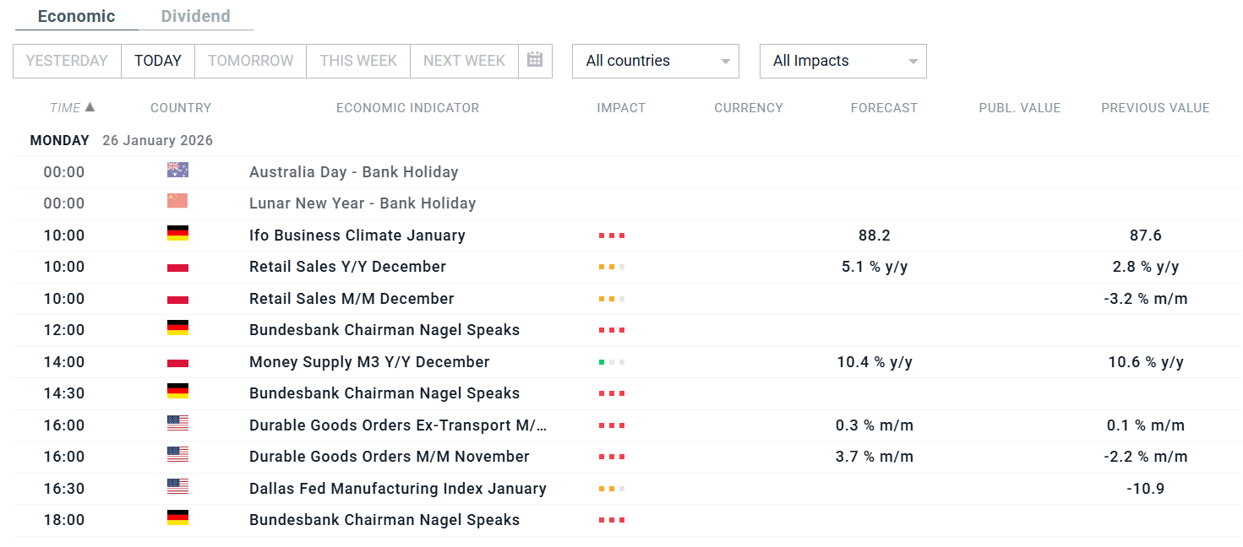1243x547 pixels.
Task: Open the All Impacts filter dropdown
Action: [842, 61]
